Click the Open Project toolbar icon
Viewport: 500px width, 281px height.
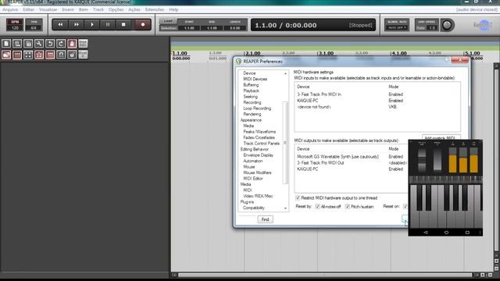click(17, 44)
